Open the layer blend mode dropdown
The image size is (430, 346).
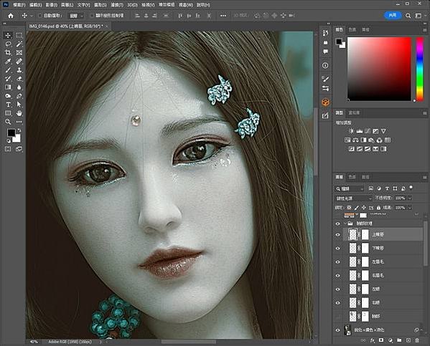353,198
